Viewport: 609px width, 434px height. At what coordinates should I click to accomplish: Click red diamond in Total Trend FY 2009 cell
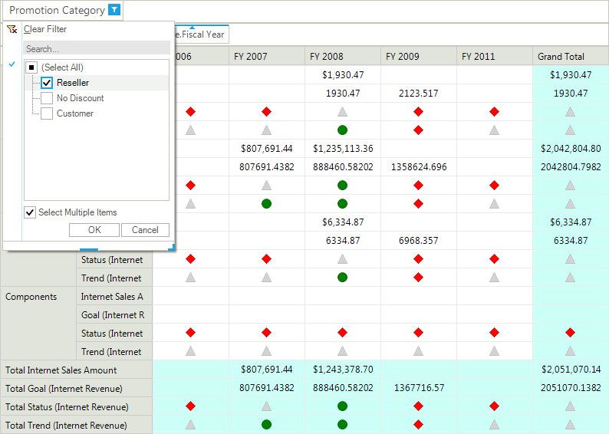pos(418,424)
